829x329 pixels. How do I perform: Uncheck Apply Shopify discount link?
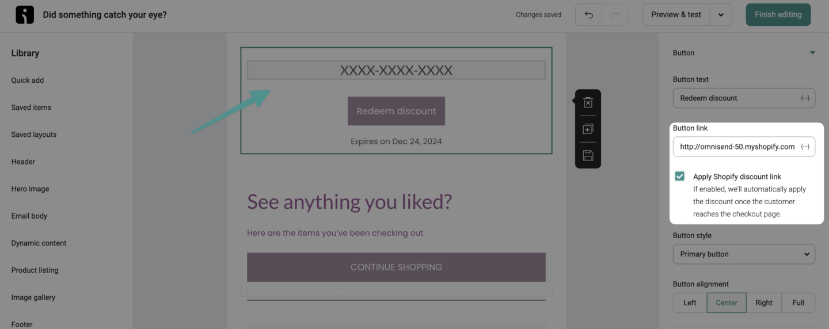(x=680, y=176)
